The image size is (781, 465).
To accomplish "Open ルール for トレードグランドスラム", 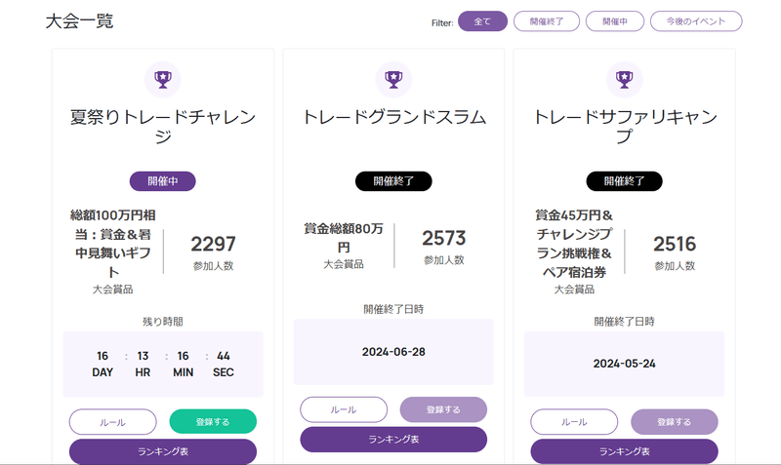I will pos(344,409).
